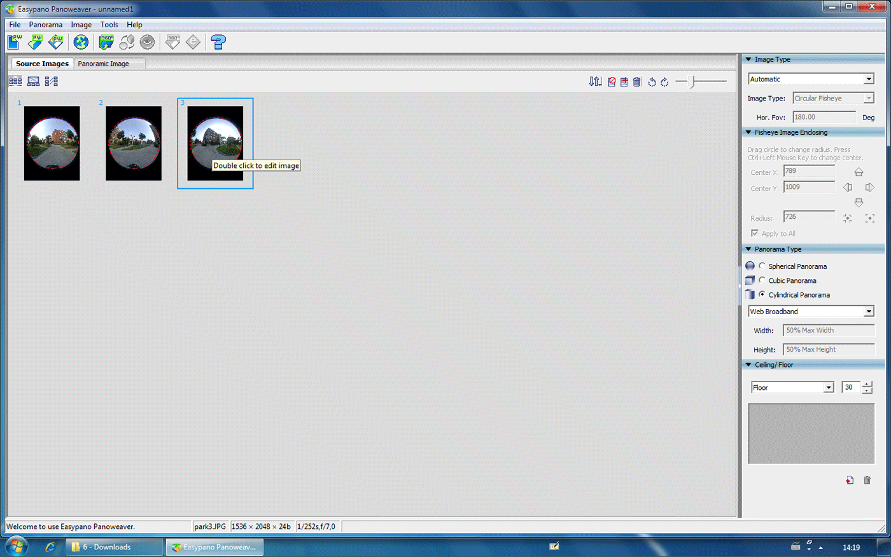The height and width of the screenshot is (557, 891).
Task: Click the move center left arrow
Action: click(848, 187)
